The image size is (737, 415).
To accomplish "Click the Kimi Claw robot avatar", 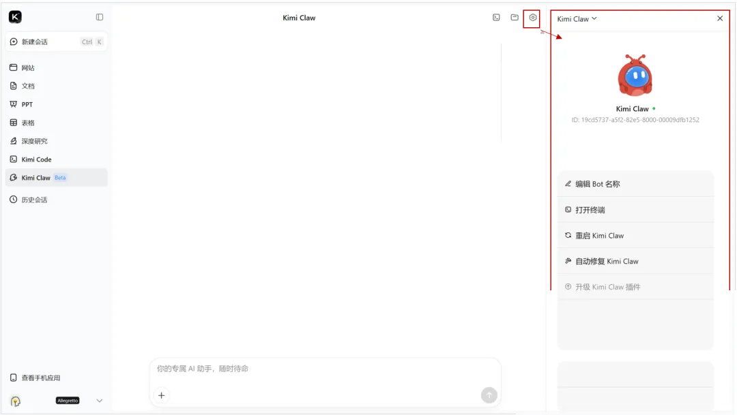I will [x=635, y=75].
